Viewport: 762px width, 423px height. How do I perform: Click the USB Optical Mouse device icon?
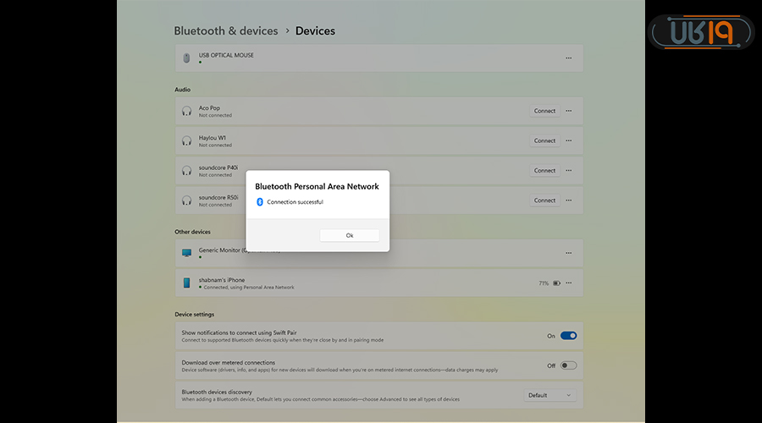[186, 58]
